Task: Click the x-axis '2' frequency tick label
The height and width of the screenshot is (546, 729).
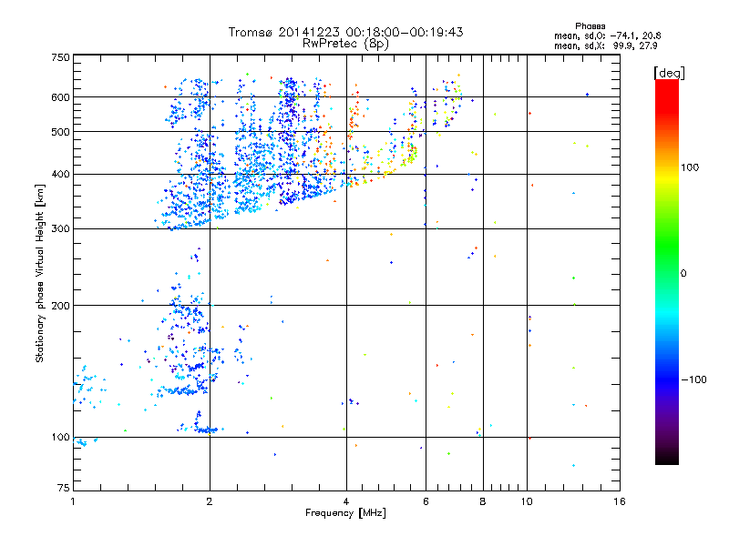Action: 210,501
